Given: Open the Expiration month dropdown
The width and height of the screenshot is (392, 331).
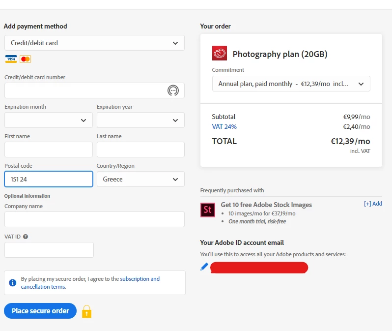Looking at the screenshot, I should point(49,120).
